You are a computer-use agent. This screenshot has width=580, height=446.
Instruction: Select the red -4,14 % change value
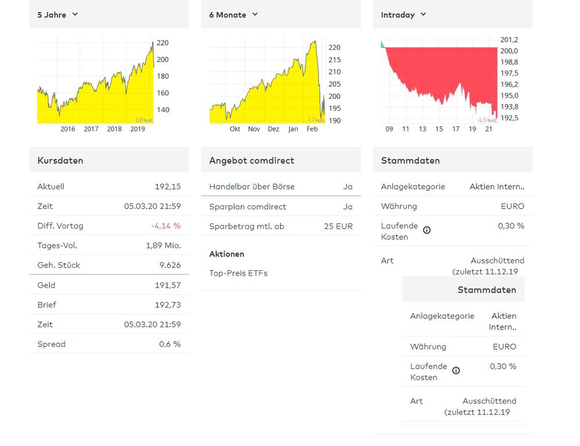[x=165, y=226]
